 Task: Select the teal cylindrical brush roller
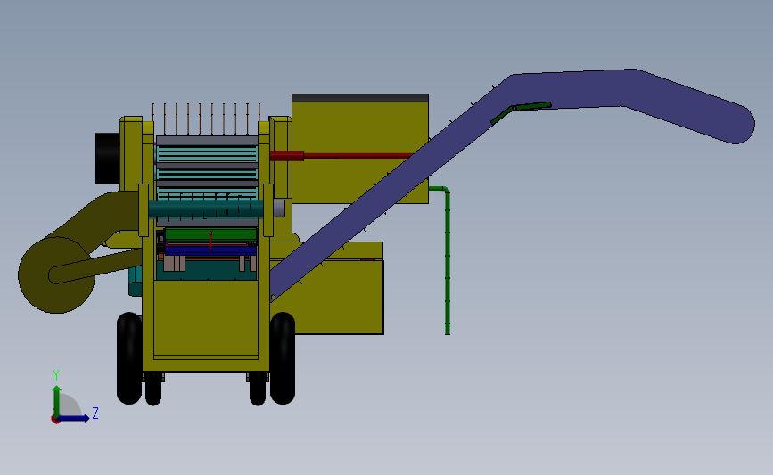tap(206, 209)
